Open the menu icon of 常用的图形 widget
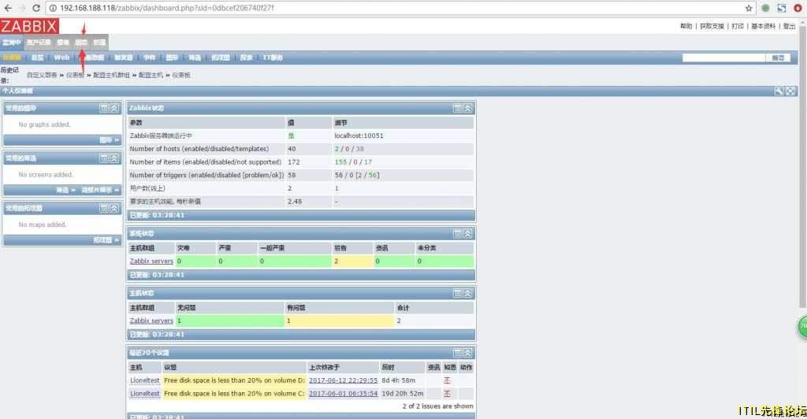 [x=104, y=109]
